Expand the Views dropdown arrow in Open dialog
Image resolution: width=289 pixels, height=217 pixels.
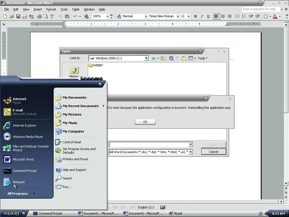pyautogui.click(x=195, y=58)
